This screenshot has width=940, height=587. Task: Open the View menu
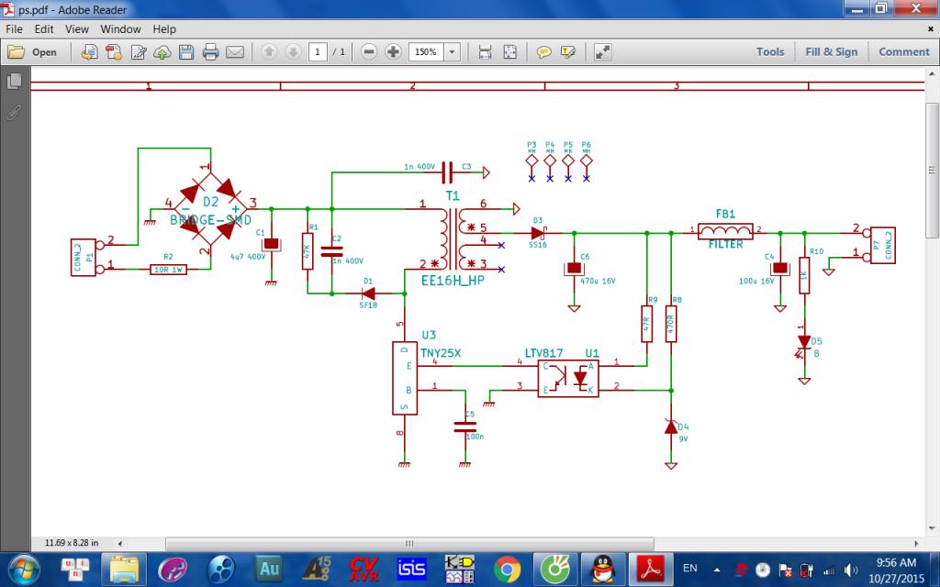click(x=76, y=29)
